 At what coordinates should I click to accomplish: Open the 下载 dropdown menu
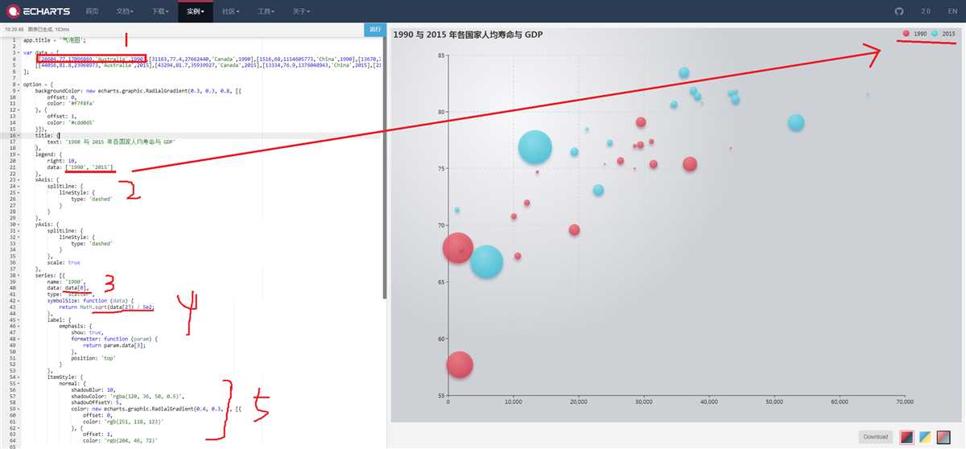point(159,11)
